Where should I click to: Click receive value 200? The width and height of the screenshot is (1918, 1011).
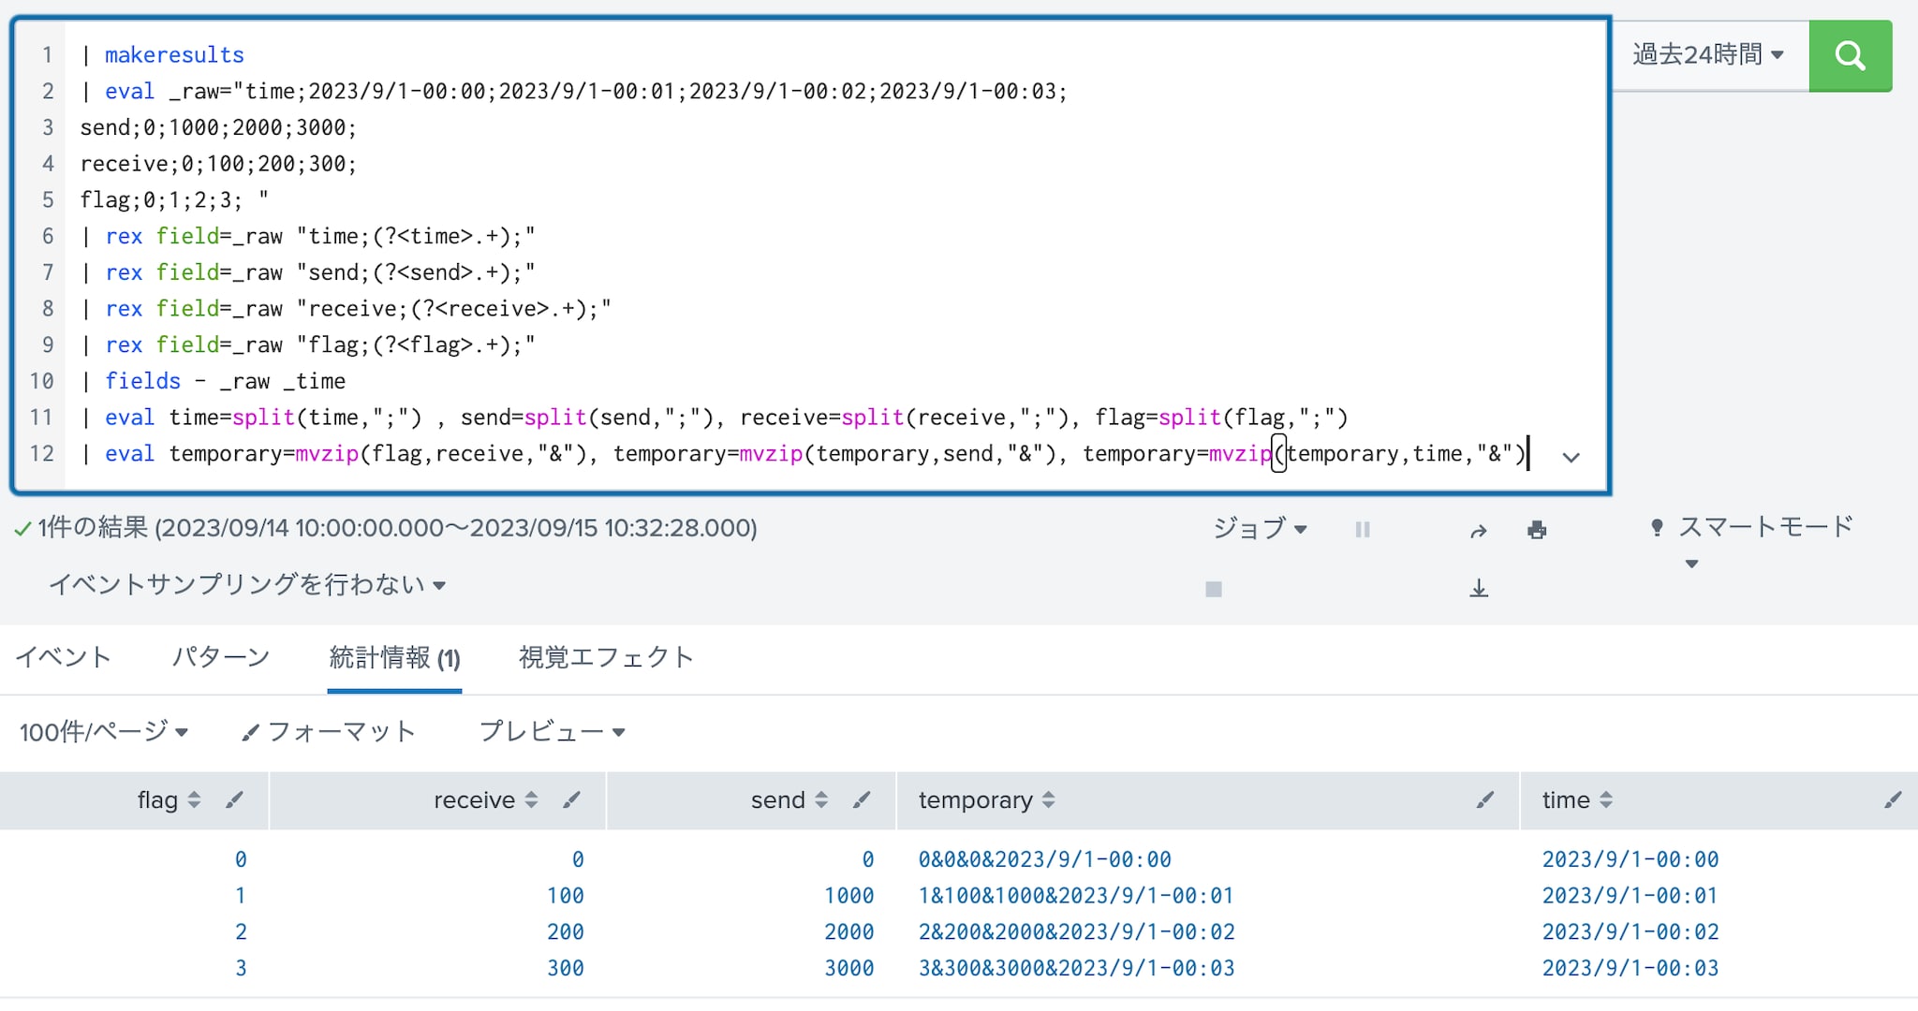coord(566,932)
